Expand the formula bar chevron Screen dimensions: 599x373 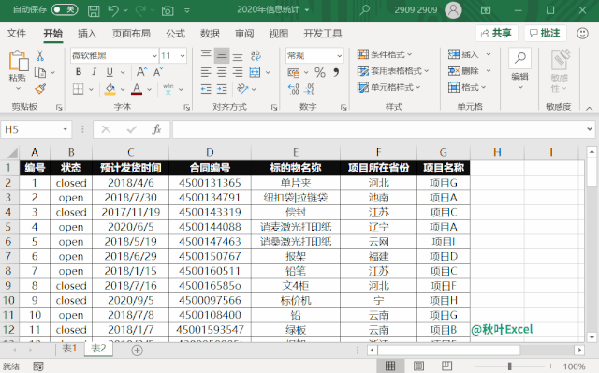(x=590, y=129)
